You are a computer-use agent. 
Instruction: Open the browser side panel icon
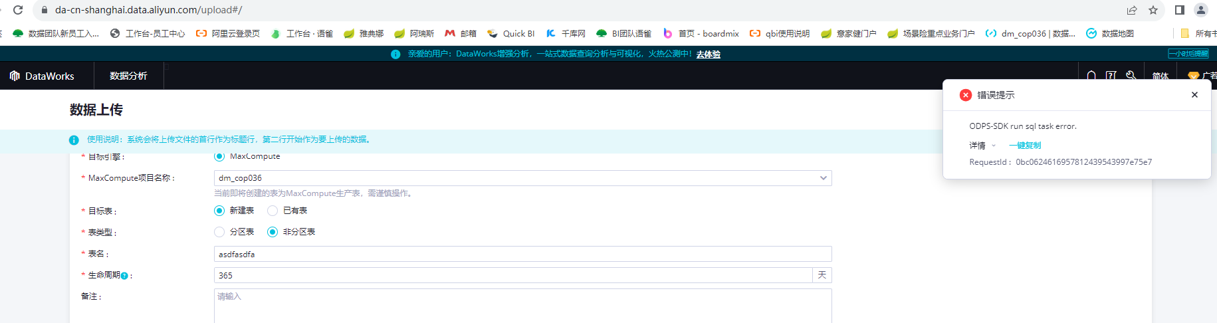pos(1180,10)
